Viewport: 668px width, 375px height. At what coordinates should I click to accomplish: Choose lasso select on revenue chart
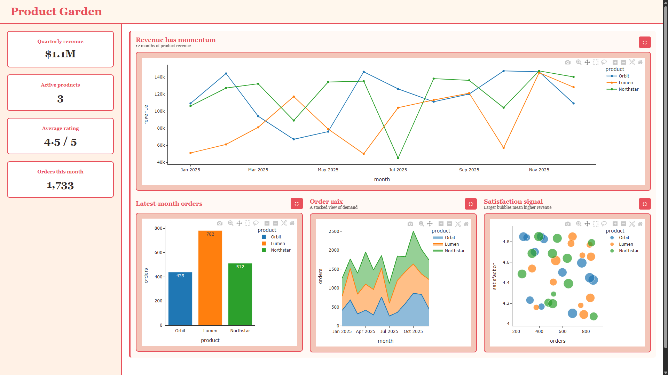[604, 62]
